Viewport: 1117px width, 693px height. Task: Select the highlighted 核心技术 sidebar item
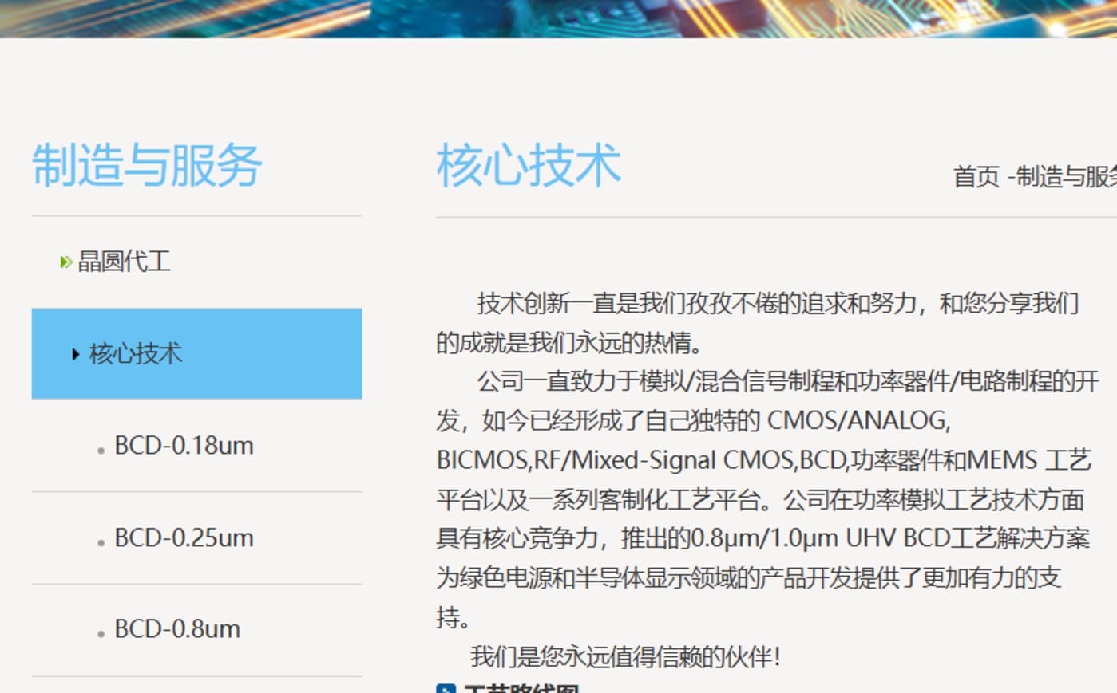[x=136, y=354]
